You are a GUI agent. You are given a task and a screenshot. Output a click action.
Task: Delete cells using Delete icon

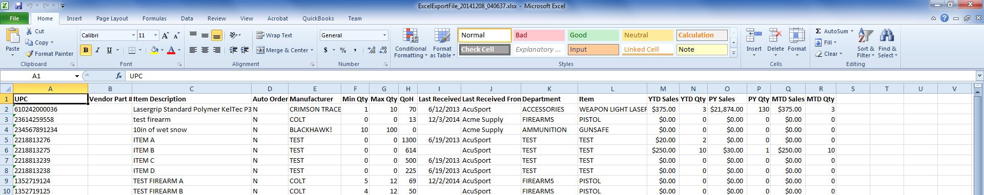(775, 36)
